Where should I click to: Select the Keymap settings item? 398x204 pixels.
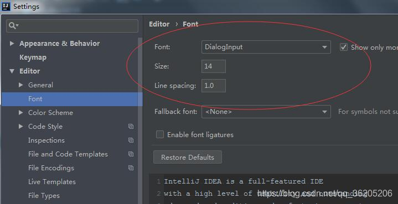pos(33,57)
